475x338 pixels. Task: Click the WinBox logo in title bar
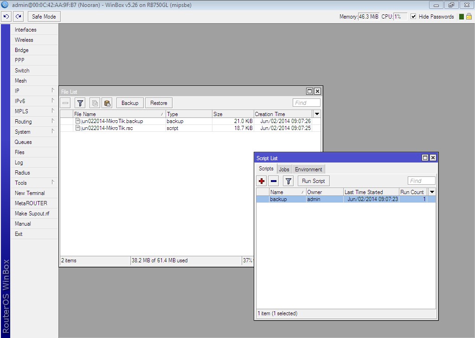coord(5,5)
